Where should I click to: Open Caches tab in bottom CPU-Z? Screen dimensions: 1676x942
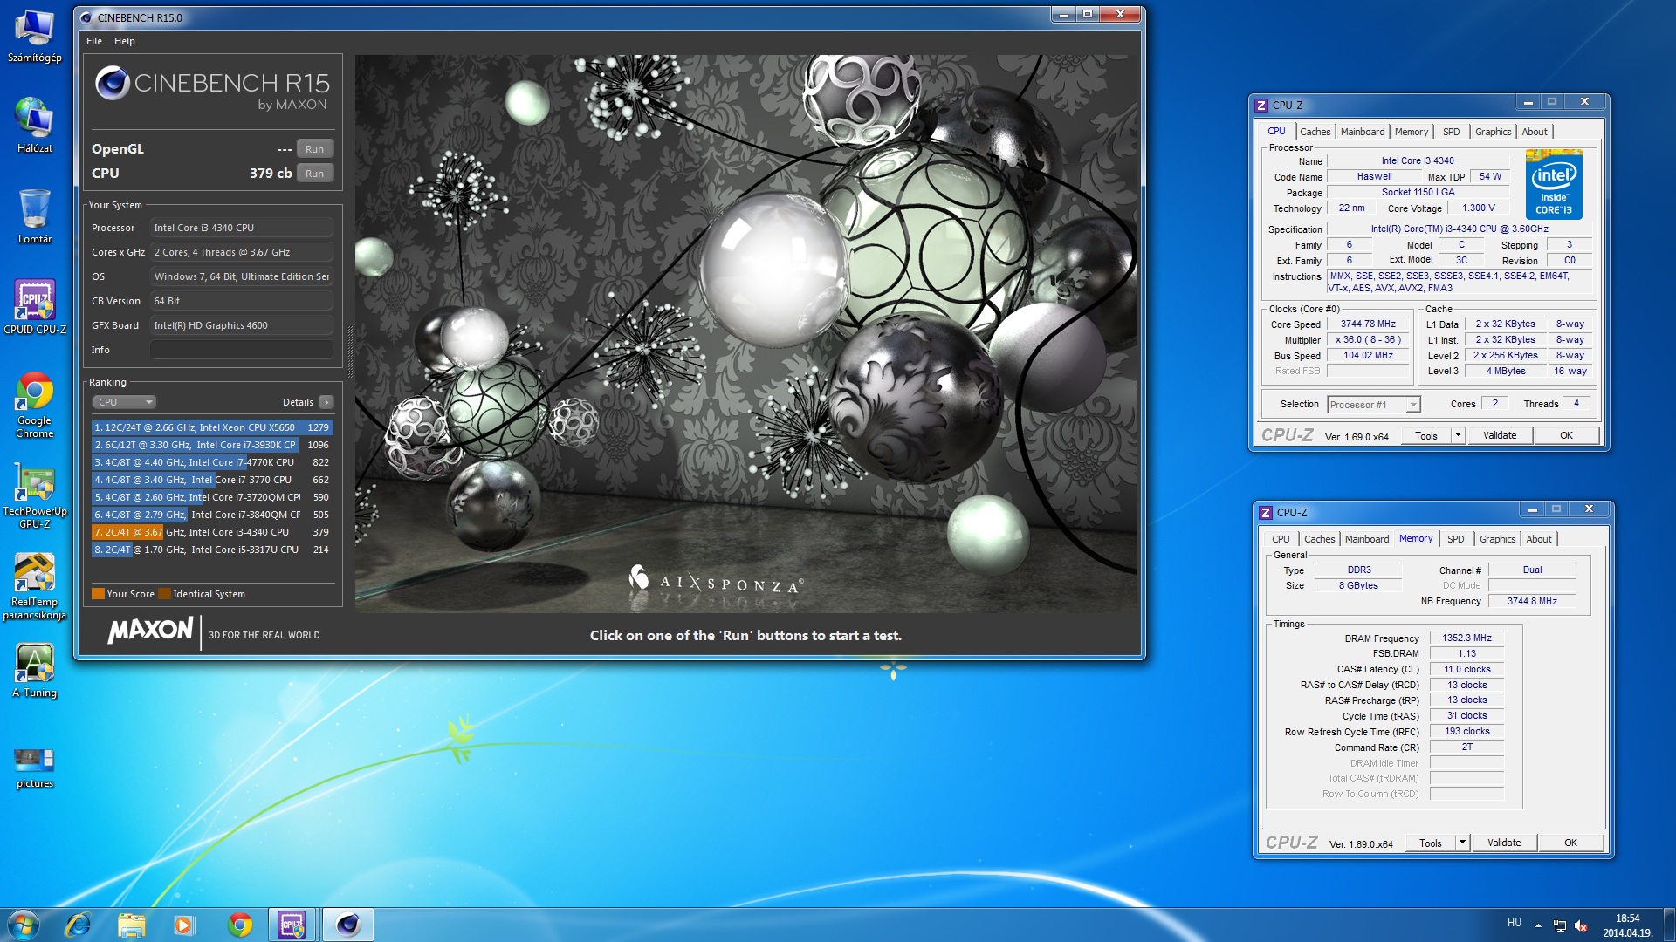point(1319,539)
